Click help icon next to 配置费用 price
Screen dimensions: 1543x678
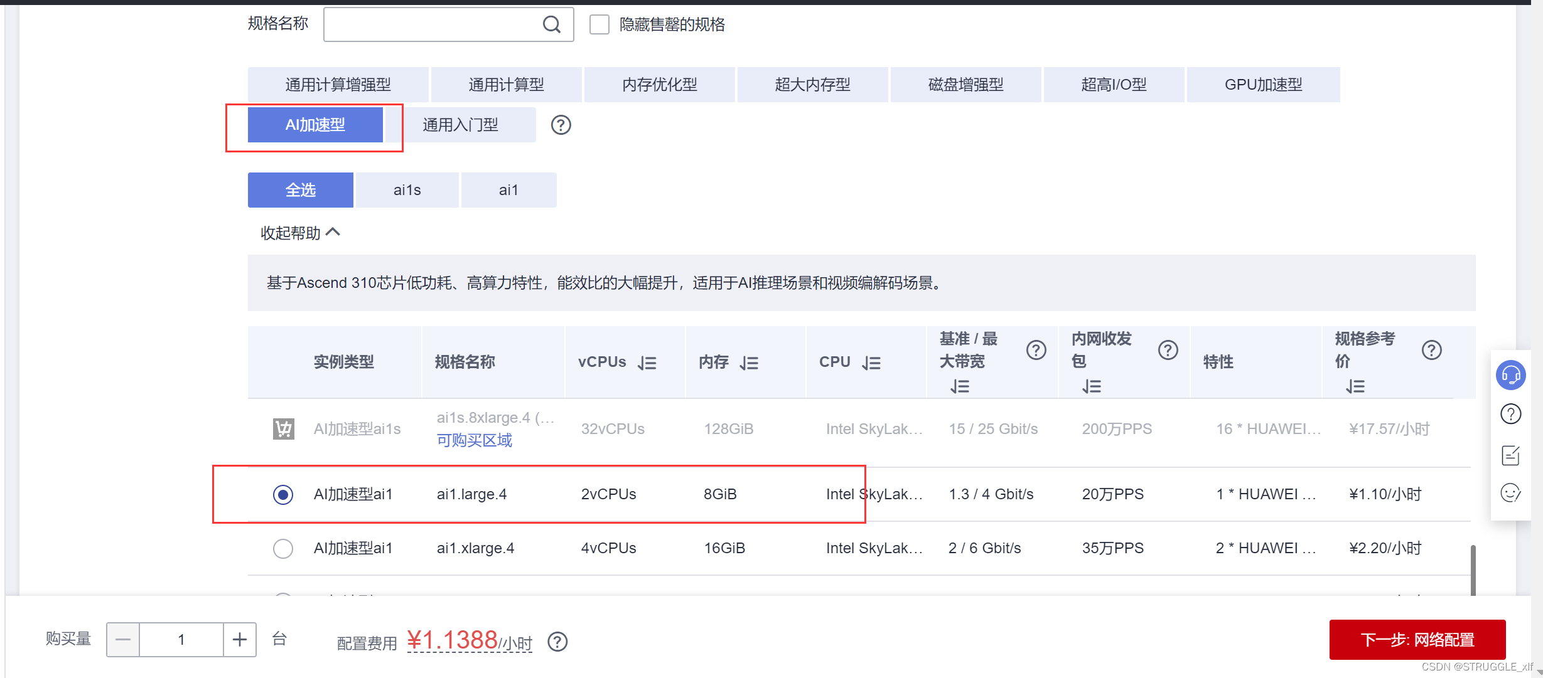coord(557,642)
